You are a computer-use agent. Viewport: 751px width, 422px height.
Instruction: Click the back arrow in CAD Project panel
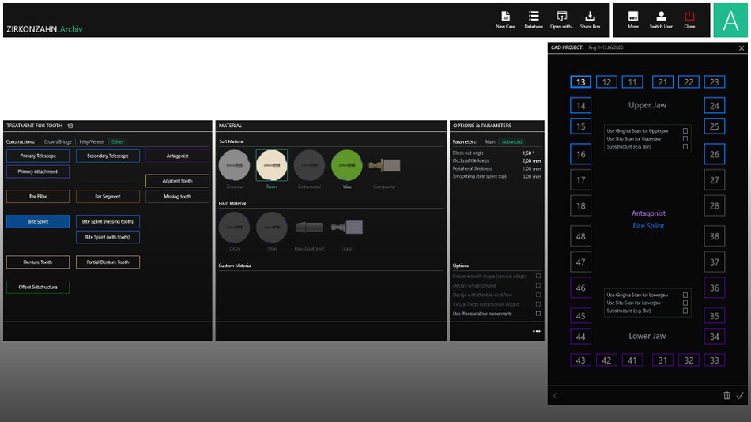click(556, 395)
